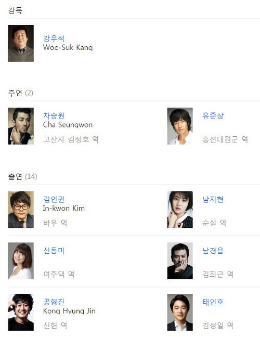Open 태인호's profile photo
260x337 pixels.
pos(180,312)
